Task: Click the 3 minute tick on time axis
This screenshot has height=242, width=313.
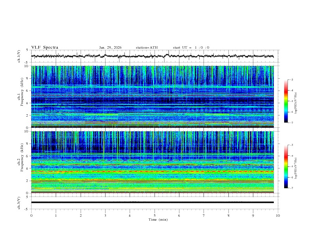Action: [105, 215]
